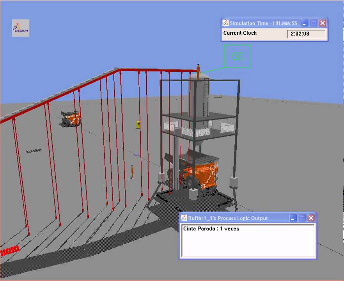This screenshot has height=281, width=344.
Task: Click the Simulation Time title bar text
Action: click(263, 23)
